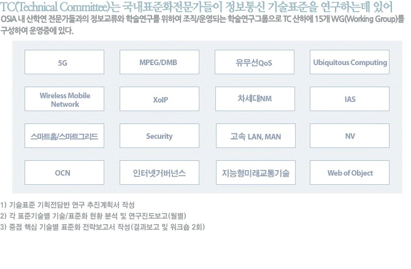Screen dimensions: 411x269
Task: Choose the Ubiquitous Computing box
Action: pyautogui.click(x=350, y=62)
